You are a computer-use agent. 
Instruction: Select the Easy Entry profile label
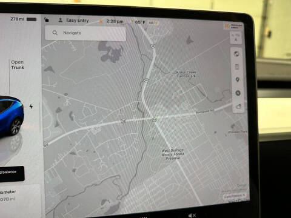tap(78, 21)
